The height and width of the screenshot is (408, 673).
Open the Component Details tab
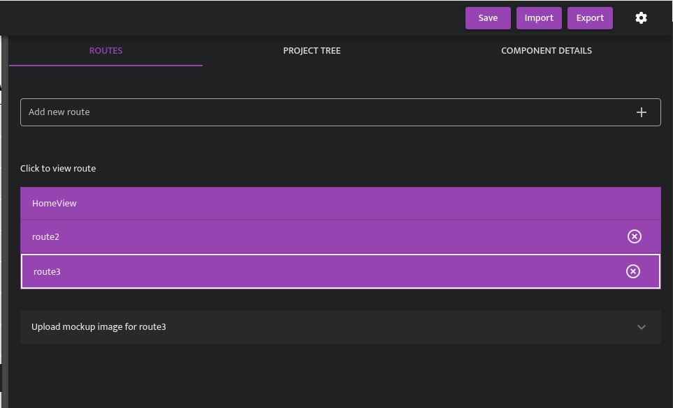tap(547, 51)
